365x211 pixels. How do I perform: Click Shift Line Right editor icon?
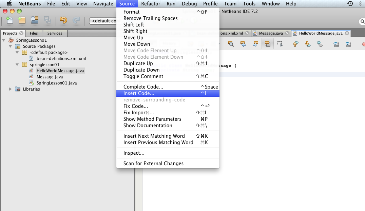click(x=348, y=44)
